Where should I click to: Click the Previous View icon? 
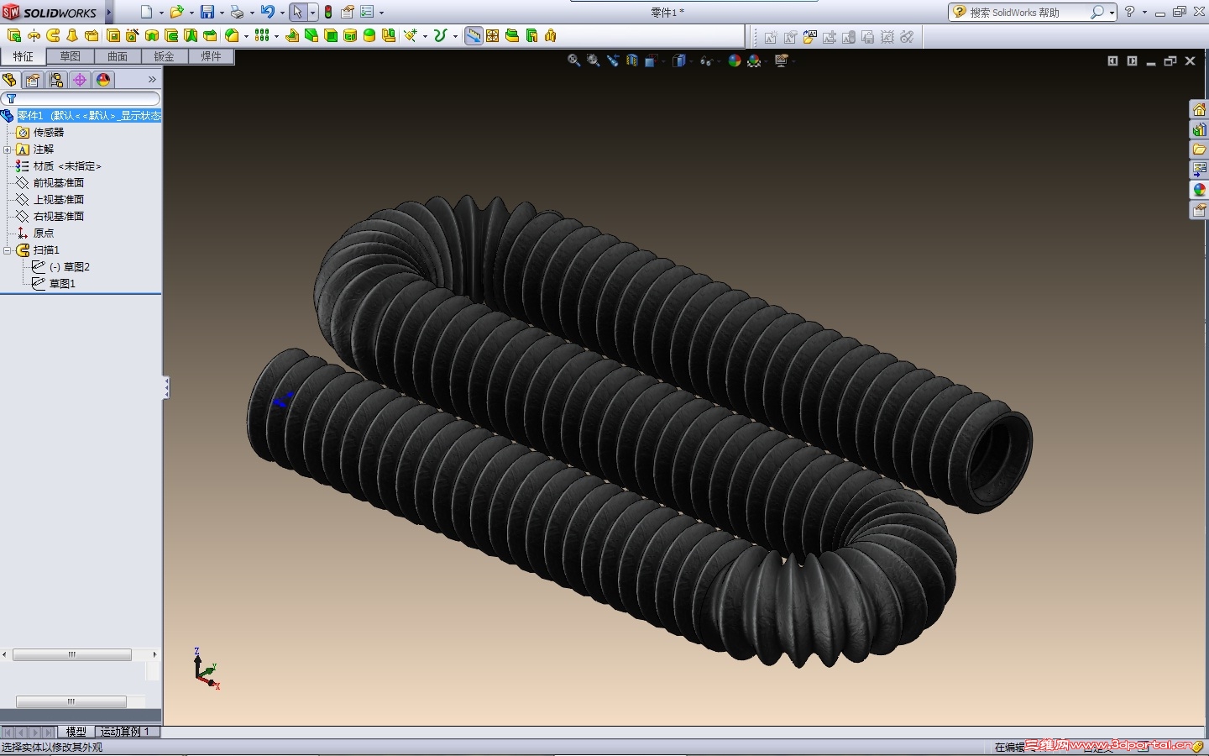pos(613,60)
